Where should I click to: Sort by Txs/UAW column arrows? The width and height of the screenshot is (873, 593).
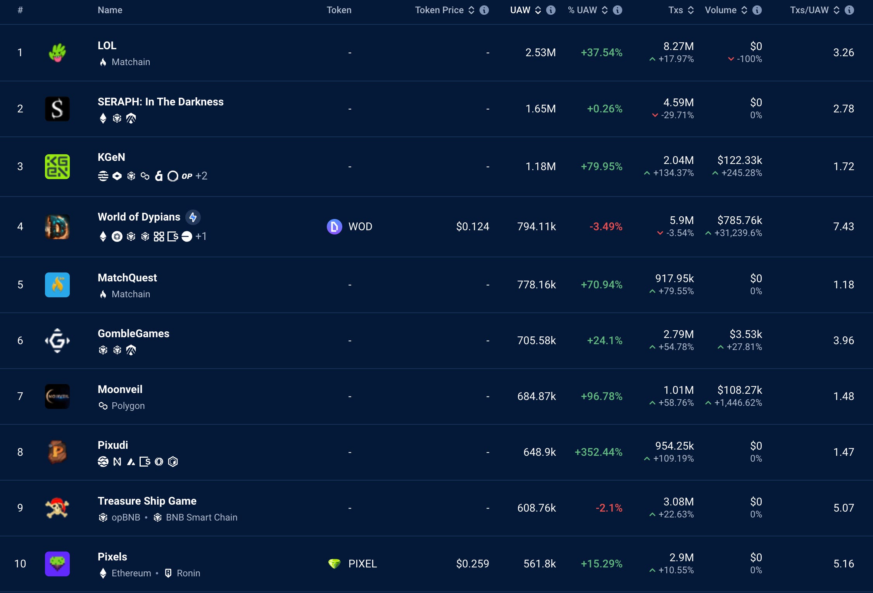(x=836, y=10)
